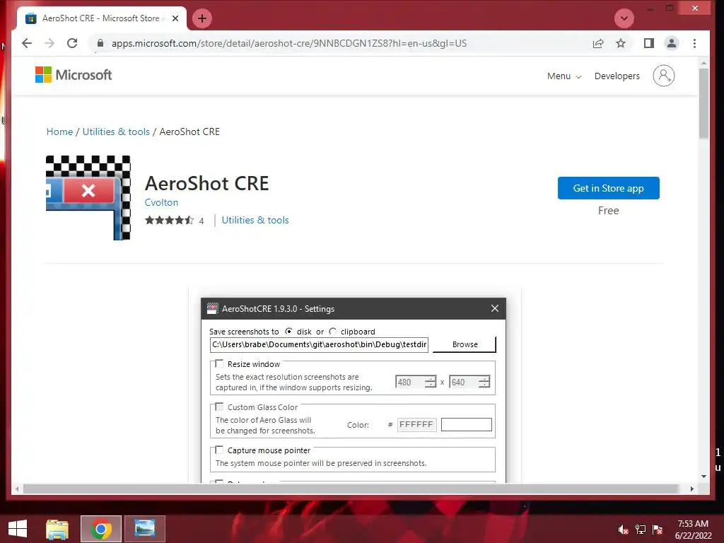724x543 pixels.
Task: Expand the tab search dropdown
Action: click(624, 18)
